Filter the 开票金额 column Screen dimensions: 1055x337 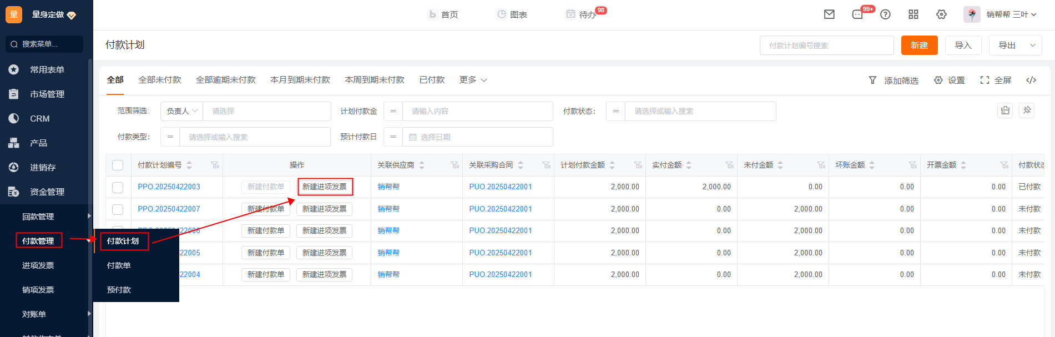[1004, 165]
